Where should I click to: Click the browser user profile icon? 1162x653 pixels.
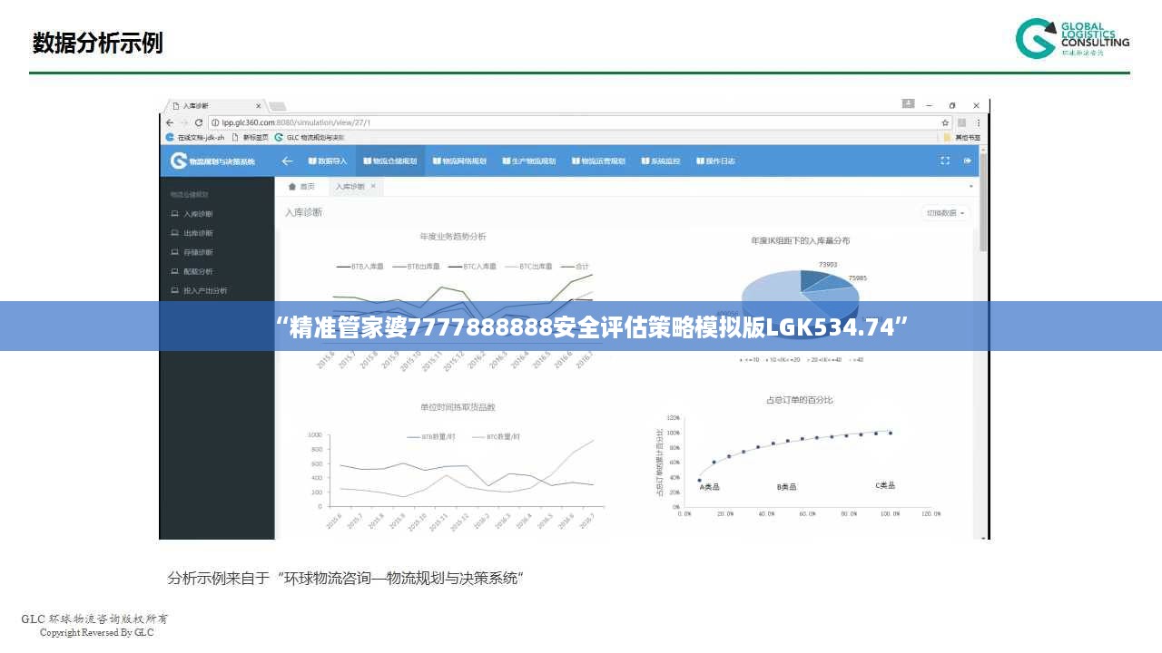[908, 104]
